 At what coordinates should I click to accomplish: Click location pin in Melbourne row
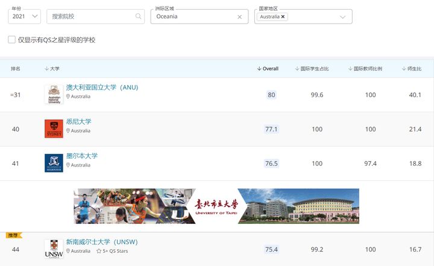click(x=68, y=165)
